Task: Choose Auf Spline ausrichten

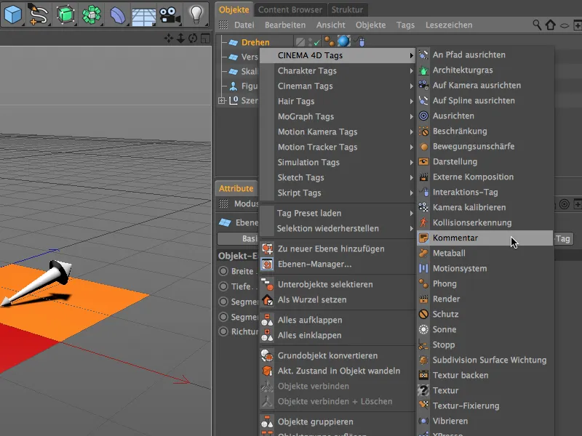Action: (x=485, y=100)
